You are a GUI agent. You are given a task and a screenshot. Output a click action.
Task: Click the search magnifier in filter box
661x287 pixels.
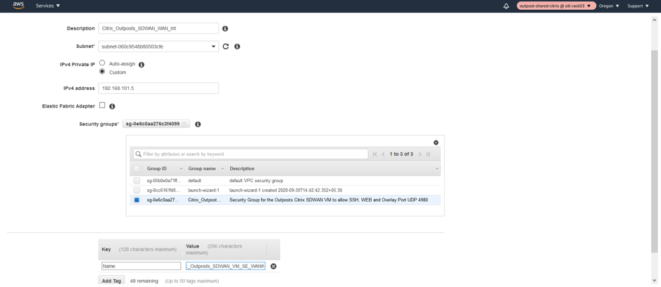[x=138, y=154]
